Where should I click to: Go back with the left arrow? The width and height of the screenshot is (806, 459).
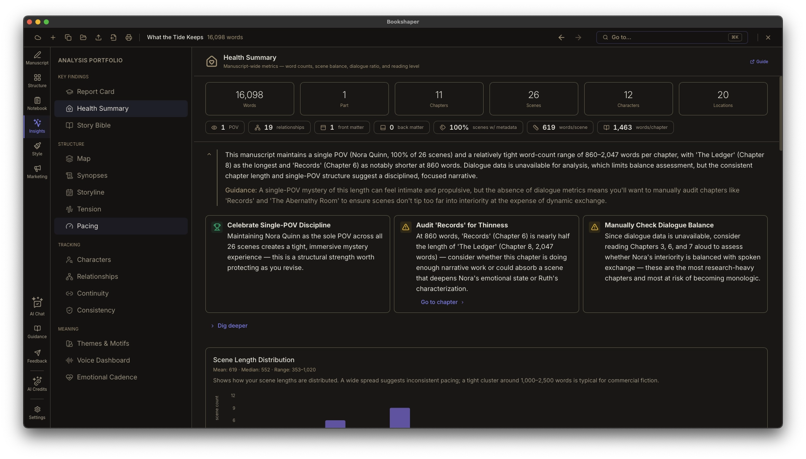(x=561, y=37)
